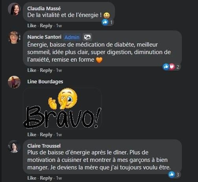
Task: Like Nancie Santori's comment
Action: [x=32, y=70]
